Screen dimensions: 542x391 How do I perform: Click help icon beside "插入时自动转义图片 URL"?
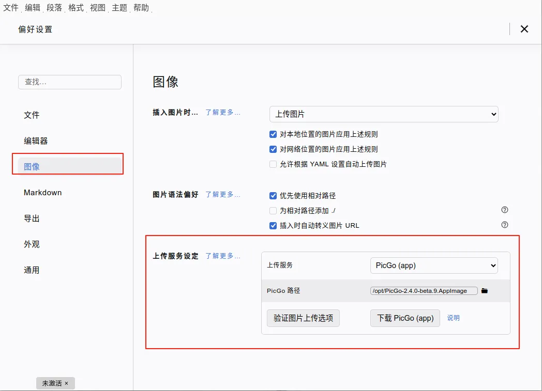505,225
